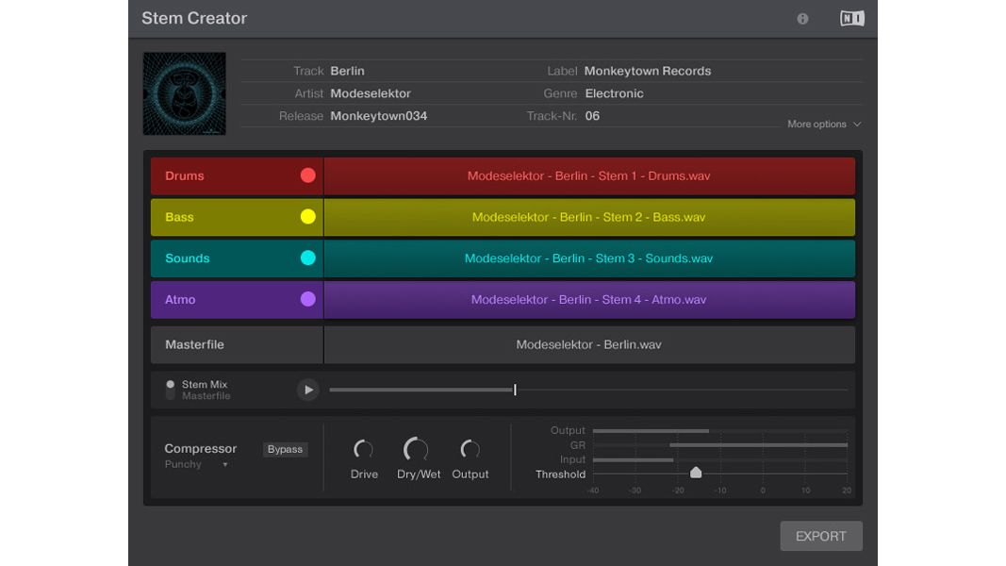Click the Native Instruments logo
Image resolution: width=1006 pixels, height=566 pixels.
tap(849, 18)
